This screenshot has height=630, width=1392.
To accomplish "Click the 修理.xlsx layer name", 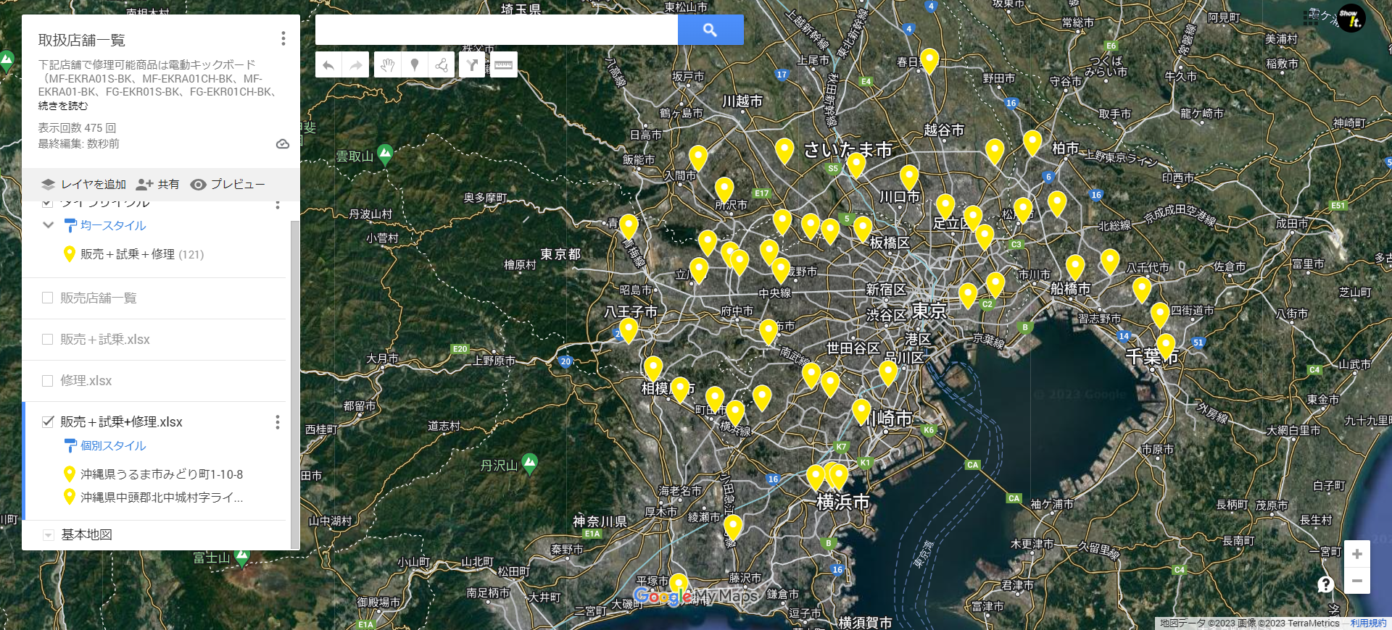I will click(86, 380).
